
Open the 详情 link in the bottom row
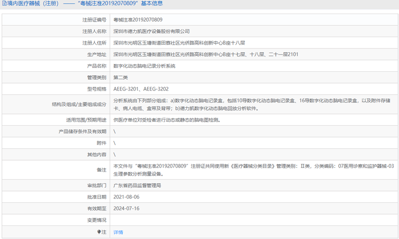pos(118,232)
